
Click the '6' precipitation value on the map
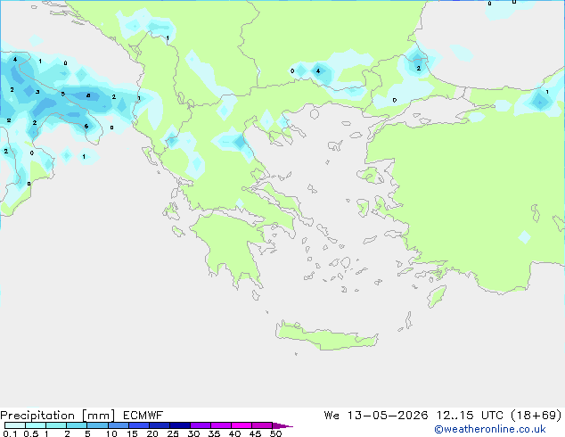tap(86, 127)
